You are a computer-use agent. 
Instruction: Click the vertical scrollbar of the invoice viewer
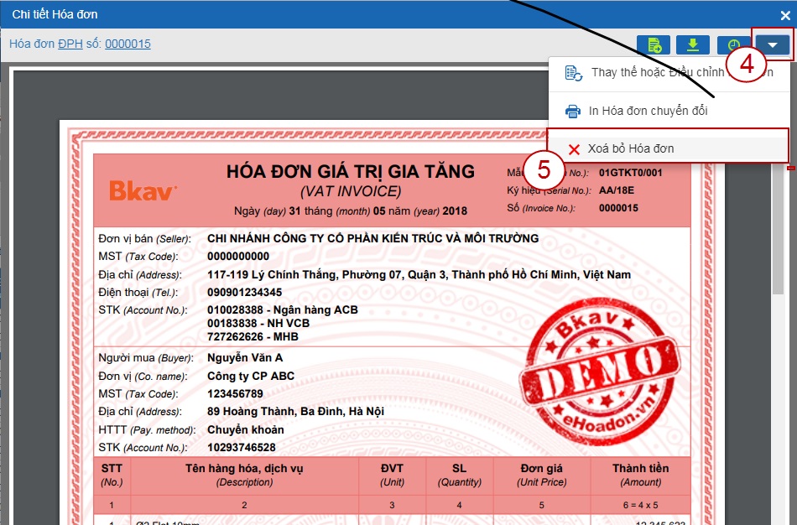777,229
